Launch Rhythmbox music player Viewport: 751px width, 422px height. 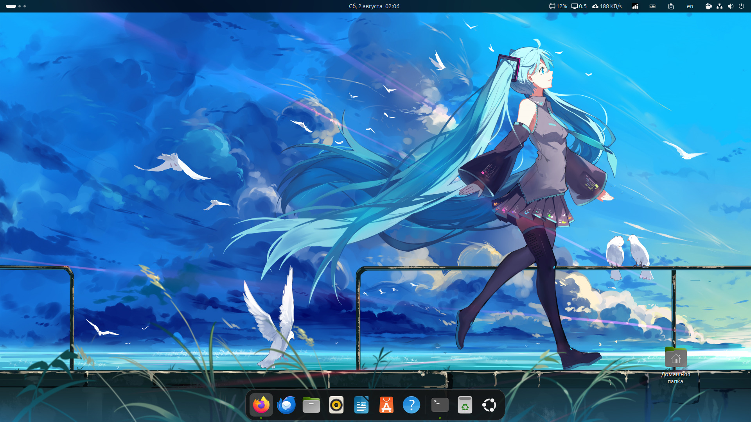tap(336, 405)
